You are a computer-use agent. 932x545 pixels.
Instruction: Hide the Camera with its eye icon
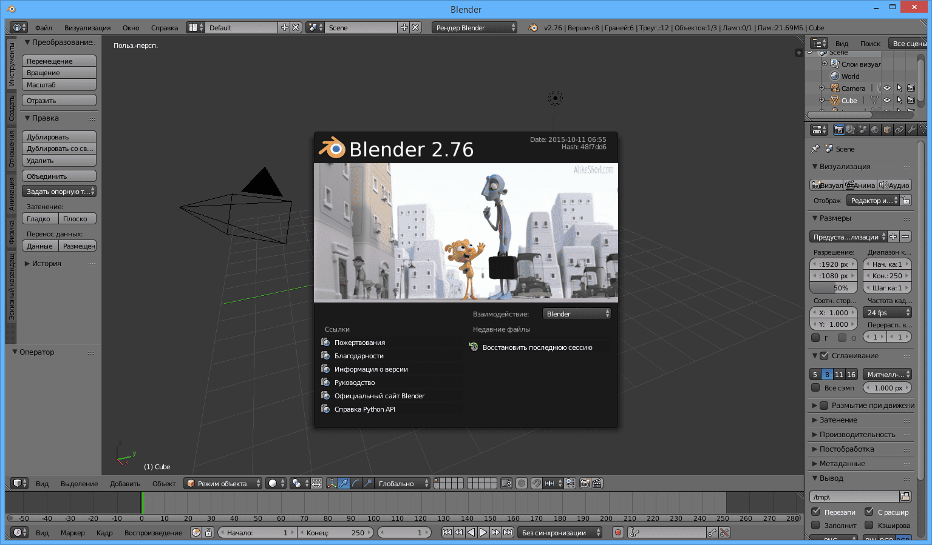(887, 88)
